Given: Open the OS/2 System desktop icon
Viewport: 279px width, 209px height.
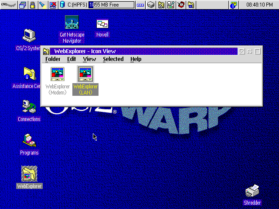Looking at the screenshot, I should click(x=29, y=35).
